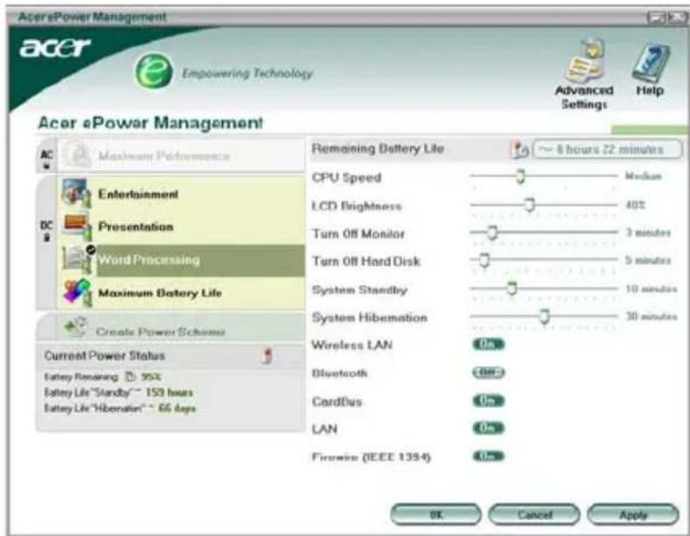Viewport: 690px width, 536px height.
Task: Click the Cancel button
Action: (534, 514)
